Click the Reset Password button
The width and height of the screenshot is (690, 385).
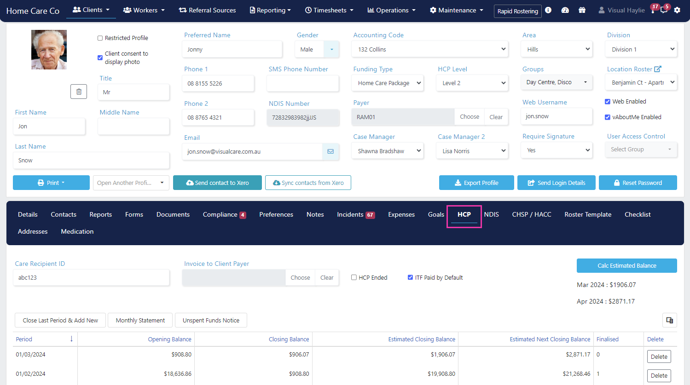[x=638, y=183]
